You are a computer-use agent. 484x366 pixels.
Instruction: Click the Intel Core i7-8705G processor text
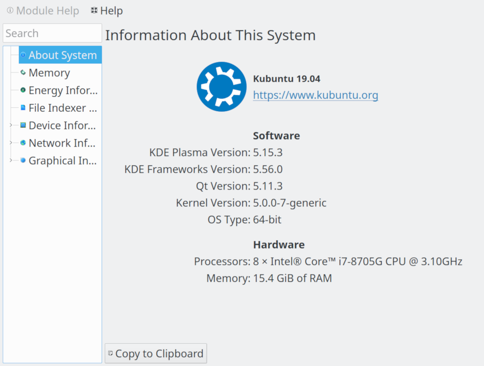click(x=357, y=262)
